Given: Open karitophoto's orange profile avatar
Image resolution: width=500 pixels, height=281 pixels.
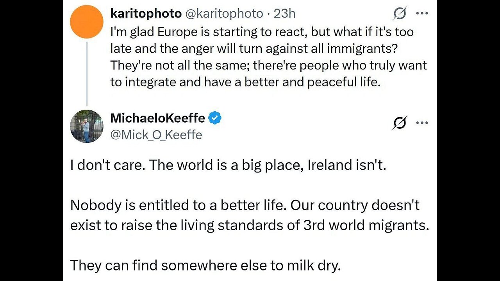Looking at the screenshot, I should pyautogui.click(x=86, y=22).
